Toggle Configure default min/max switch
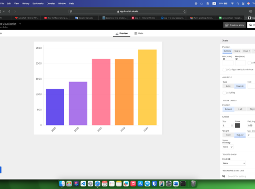Viewport: 255px width, 189px height. [225, 70]
